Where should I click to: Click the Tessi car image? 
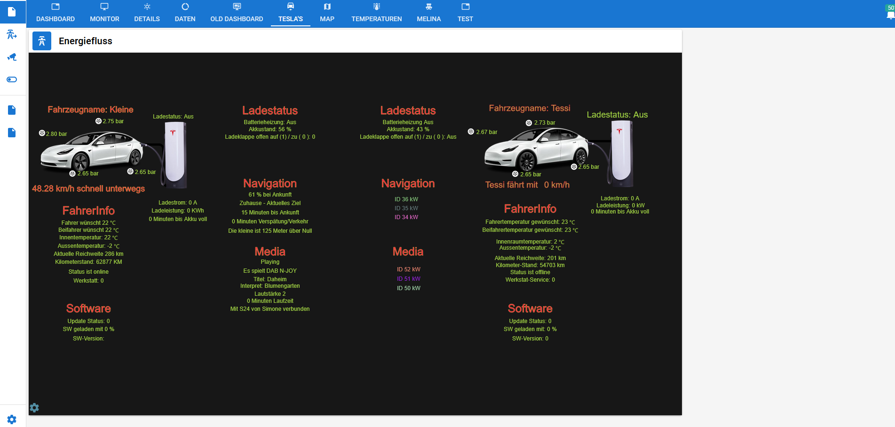coord(537,149)
